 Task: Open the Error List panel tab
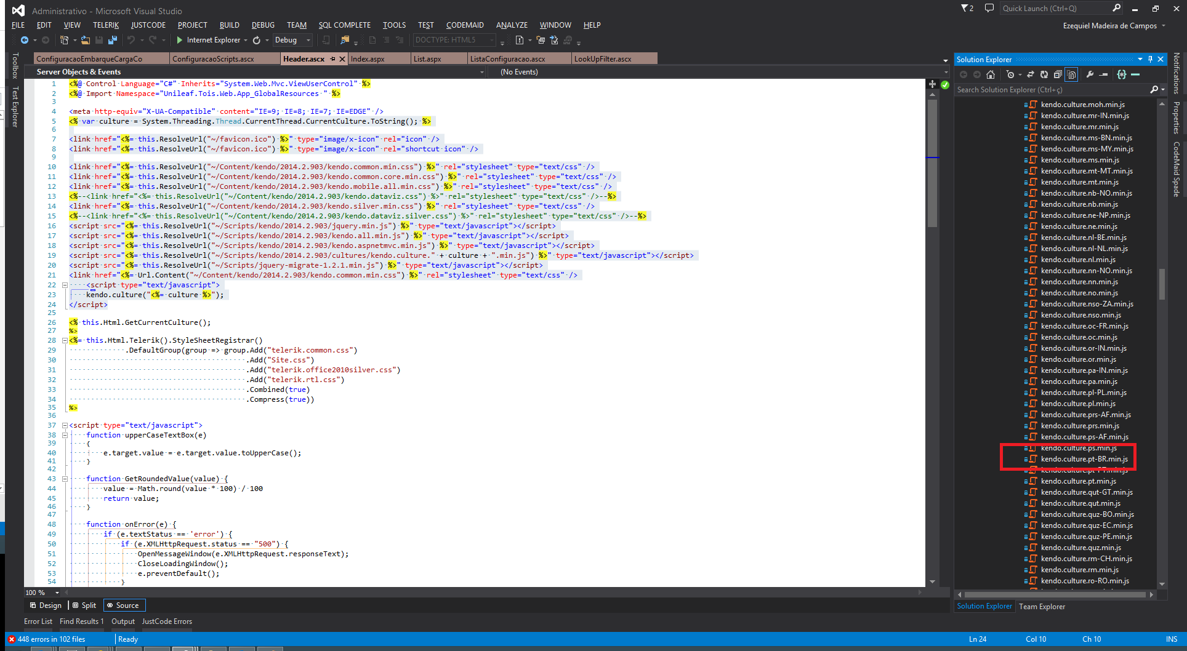click(x=38, y=621)
